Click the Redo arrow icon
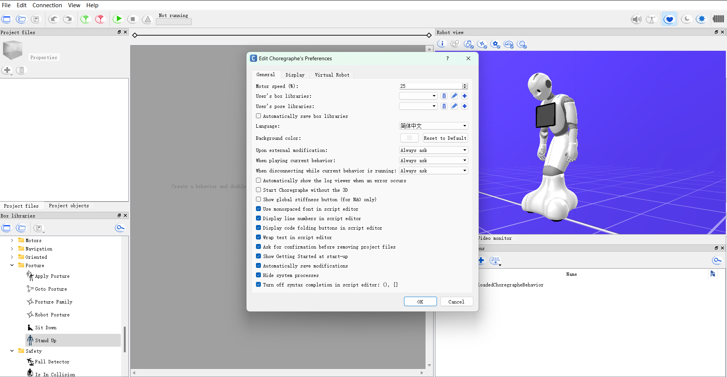Image resolution: width=727 pixels, height=377 pixels. coord(68,19)
